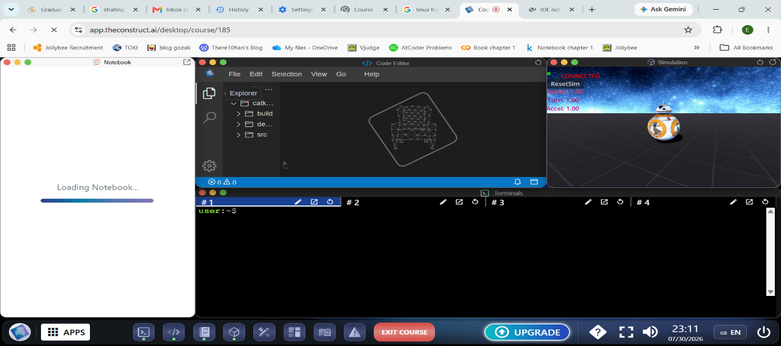Mute the sound with the speaker icon
The height and width of the screenshot is (346, 781).
pyautogui.click(x=650, y=332)
